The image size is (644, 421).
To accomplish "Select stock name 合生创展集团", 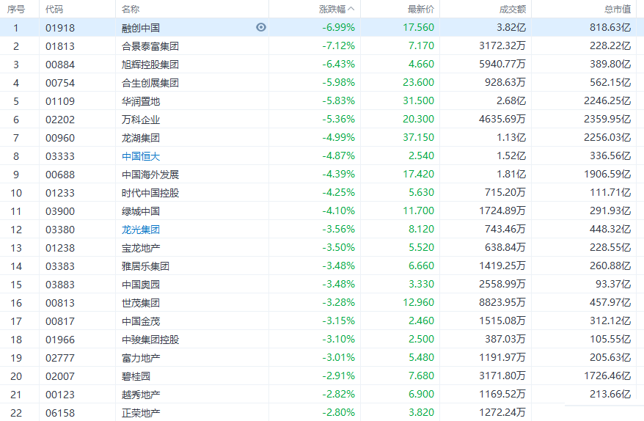I will (x=150, y=83).
